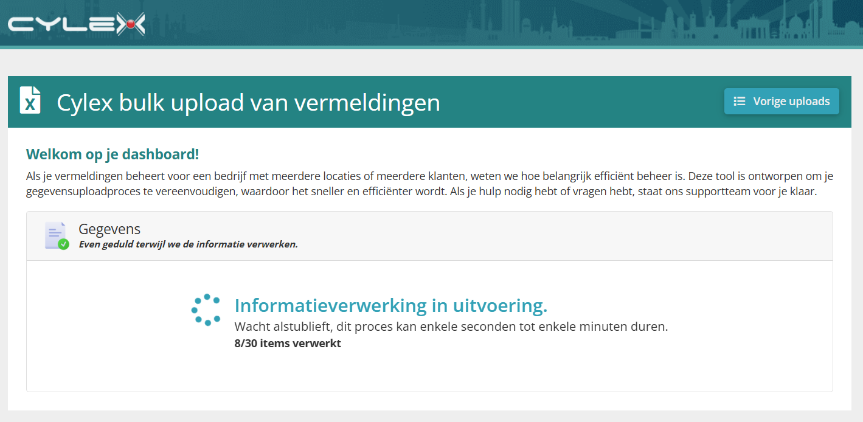Click the Cylex logo in the header
This screenshot has width=863, height=422.
pyautogui.click(x=76, y=24)
